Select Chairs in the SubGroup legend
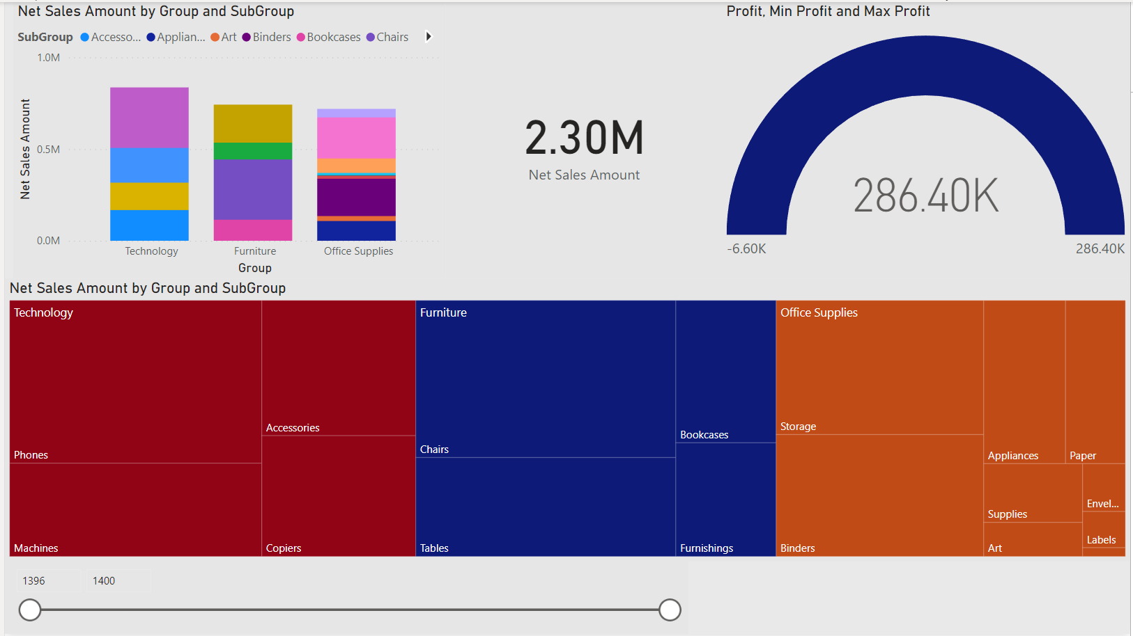 coord(387,38)
